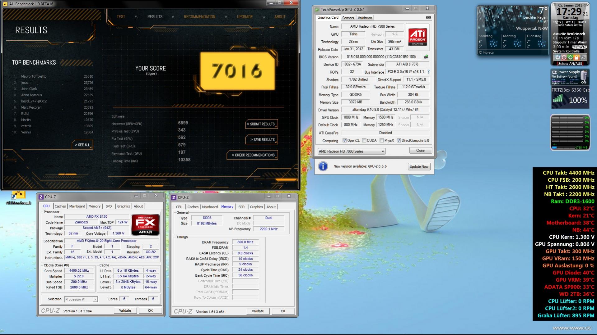Click the blue info icon below GPU-Z
Screen dimensions: 597x335
pos(323,166)
